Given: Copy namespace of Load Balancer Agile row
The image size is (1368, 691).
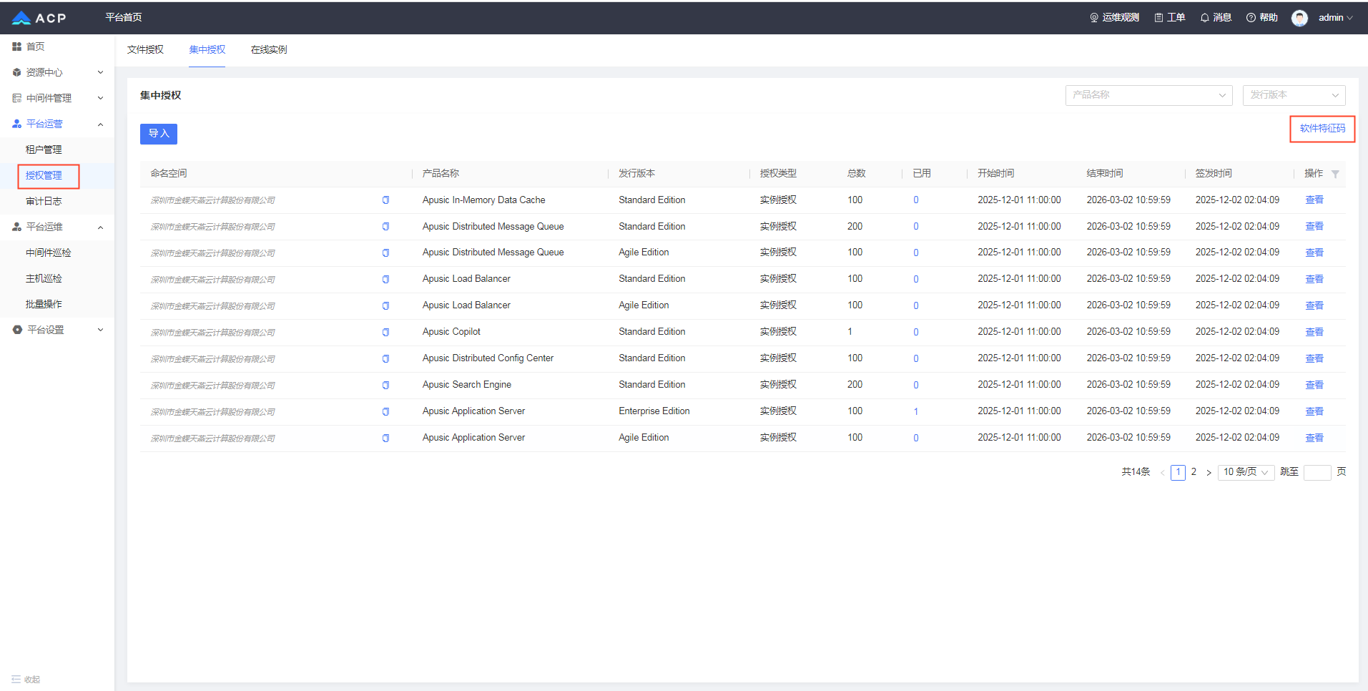Looking at the screenshot, I should coord(385,306).
